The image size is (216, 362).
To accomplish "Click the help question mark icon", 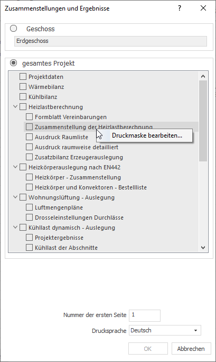I will (x=180, y=8).
